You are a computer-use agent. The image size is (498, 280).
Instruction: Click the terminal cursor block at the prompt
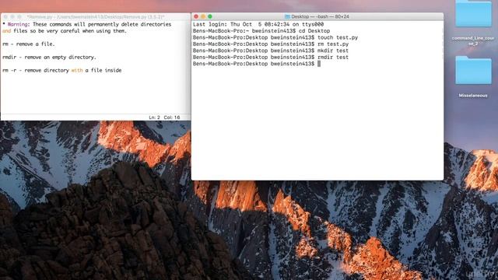click(x=319, y=64)
